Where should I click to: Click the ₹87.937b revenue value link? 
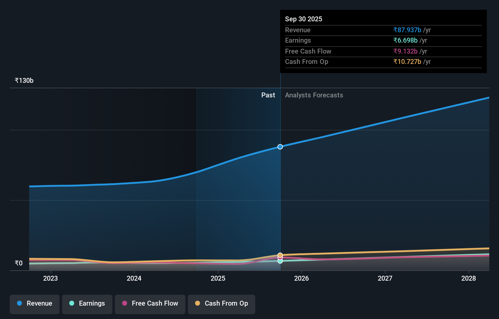pyautogui.click(x=407, y=30)
